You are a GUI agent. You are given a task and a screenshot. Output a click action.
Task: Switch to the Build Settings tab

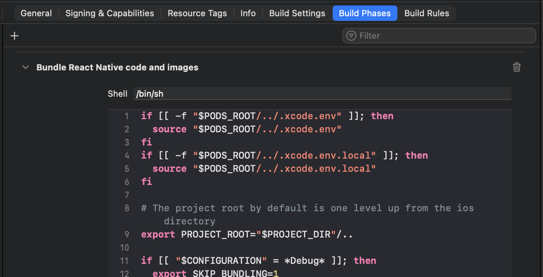[297, 13]
